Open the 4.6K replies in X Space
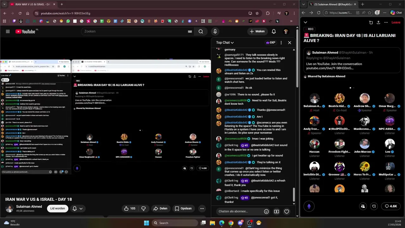The height and width of the screenshot is (228, 405). coord(391,206)
